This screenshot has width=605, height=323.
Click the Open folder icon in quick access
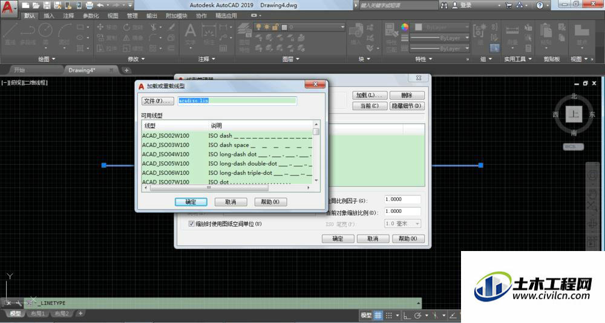(x=36, y=5)
